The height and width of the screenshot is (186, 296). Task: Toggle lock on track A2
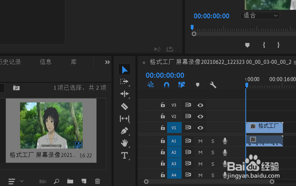click(x=163, y=152)
